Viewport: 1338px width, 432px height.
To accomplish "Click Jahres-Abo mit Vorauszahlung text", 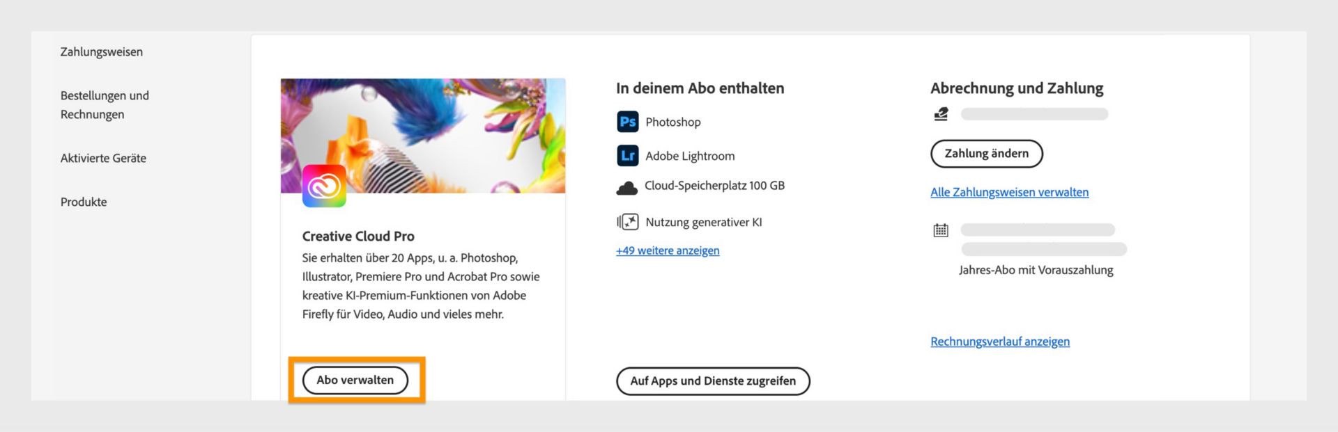I will coord(1036,270).
